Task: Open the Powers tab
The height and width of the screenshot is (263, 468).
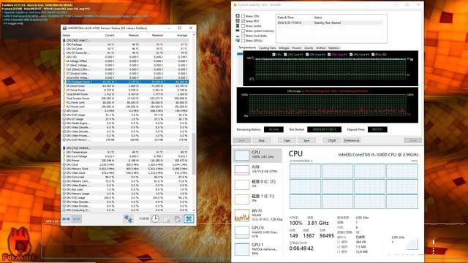Action: click(297, 47)
